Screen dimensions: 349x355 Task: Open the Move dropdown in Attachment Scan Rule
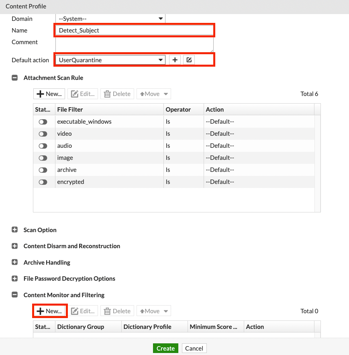[x=154, y=94]
